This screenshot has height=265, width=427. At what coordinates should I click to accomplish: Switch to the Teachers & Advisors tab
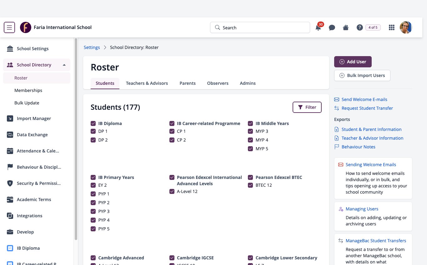point(147,83)
